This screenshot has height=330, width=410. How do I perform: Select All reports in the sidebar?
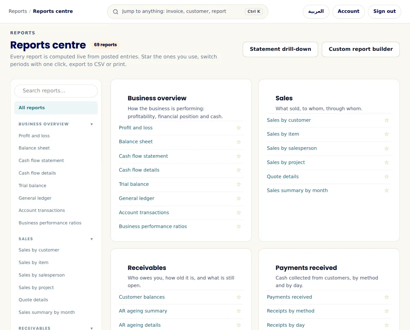click(x=56, y=108)
